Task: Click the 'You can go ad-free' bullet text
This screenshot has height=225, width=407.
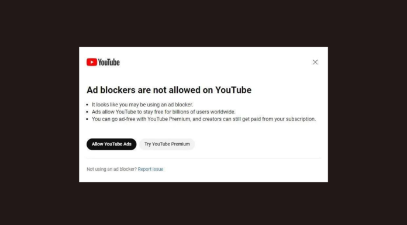Action: 203,119
